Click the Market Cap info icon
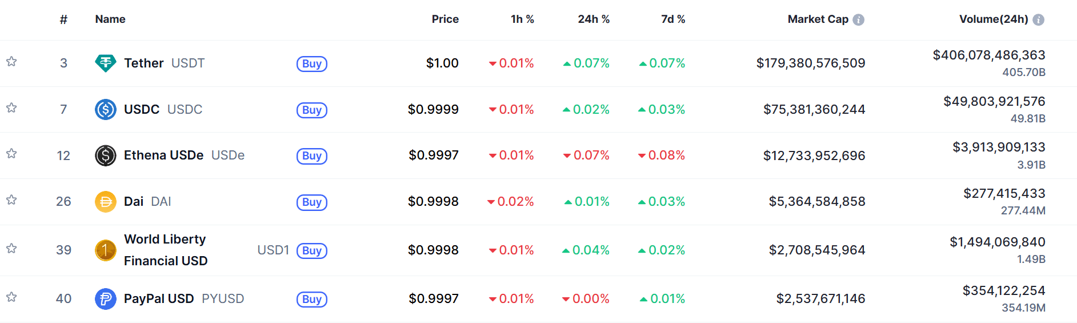 [858, 20]
